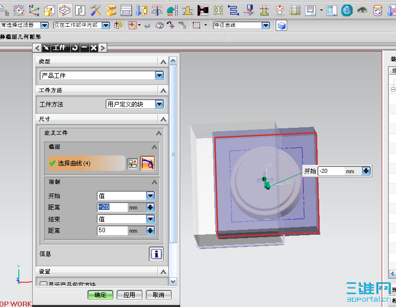Open the -20 mm distance field arrow
396x307 pixels.
point(150,207)
